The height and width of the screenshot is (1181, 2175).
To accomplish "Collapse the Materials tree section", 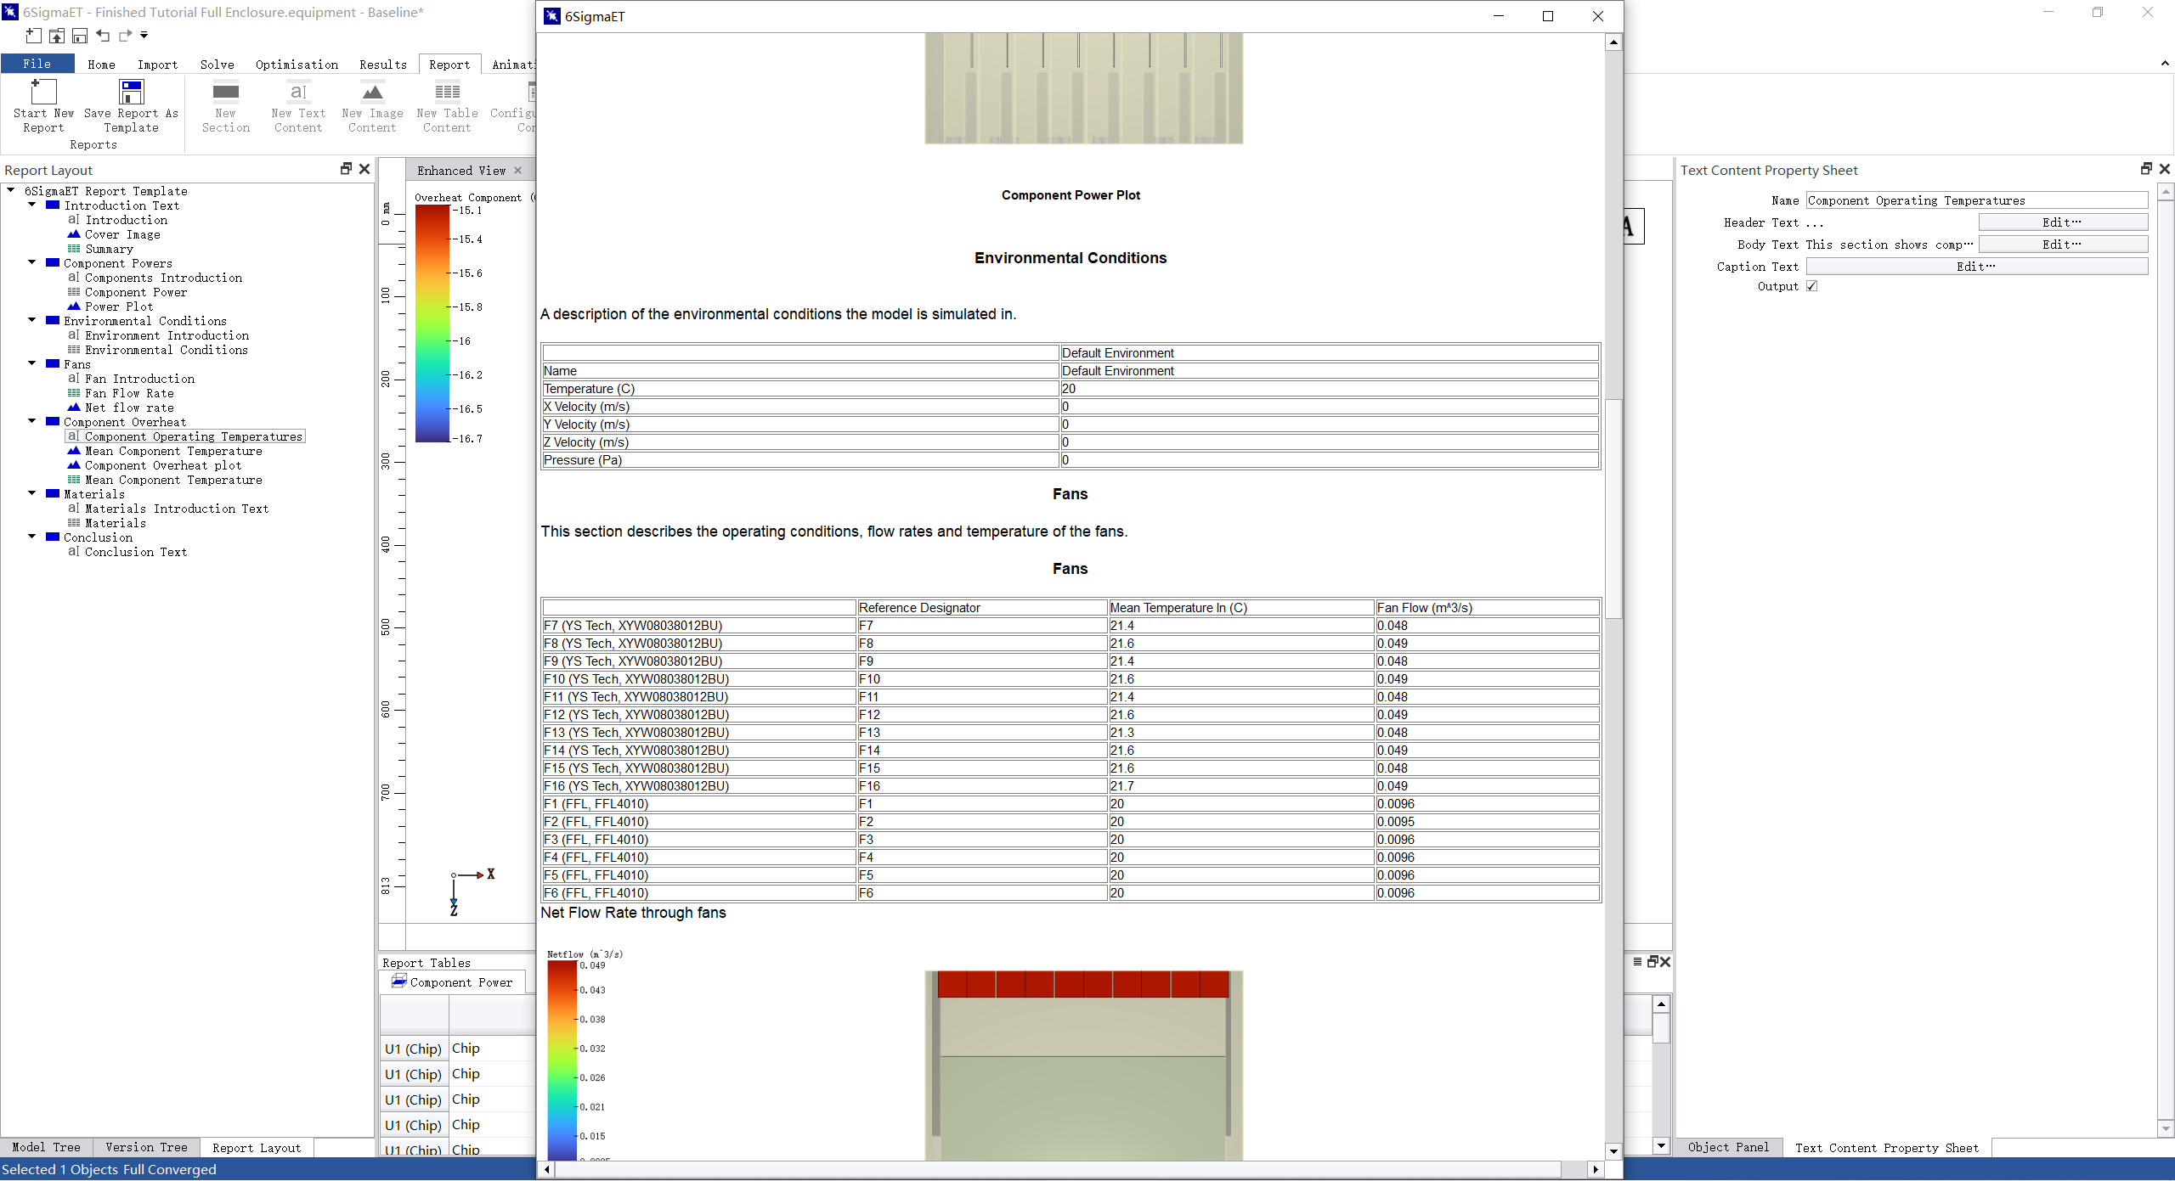I will click(x=32, y=493).
